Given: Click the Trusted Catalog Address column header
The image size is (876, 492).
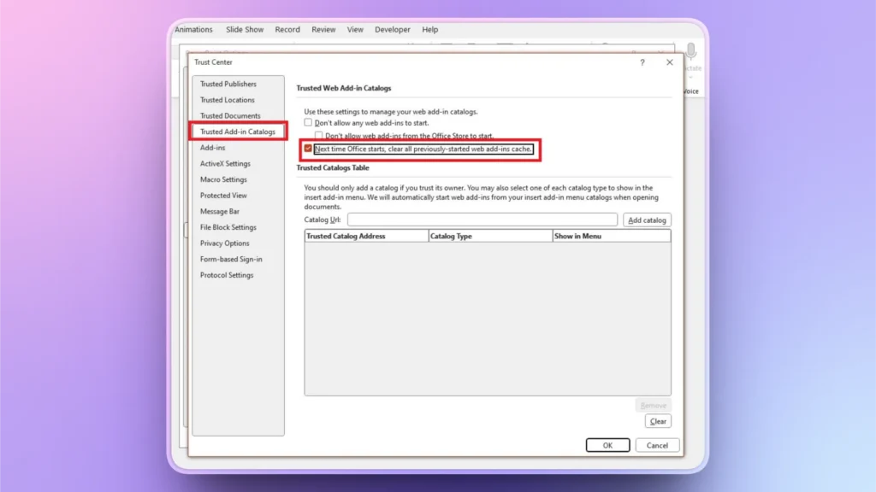Looking at the screenshot, I should pos(365,236).
